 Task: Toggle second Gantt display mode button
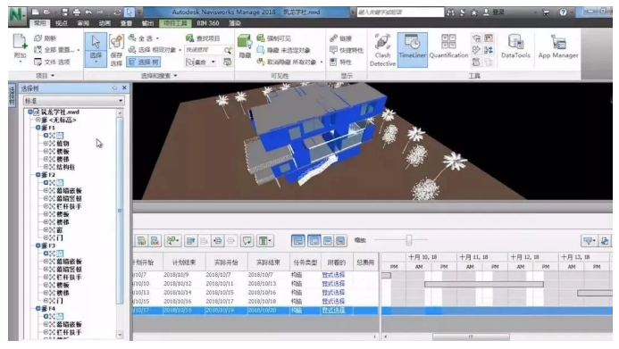click(x=314, y=241)
